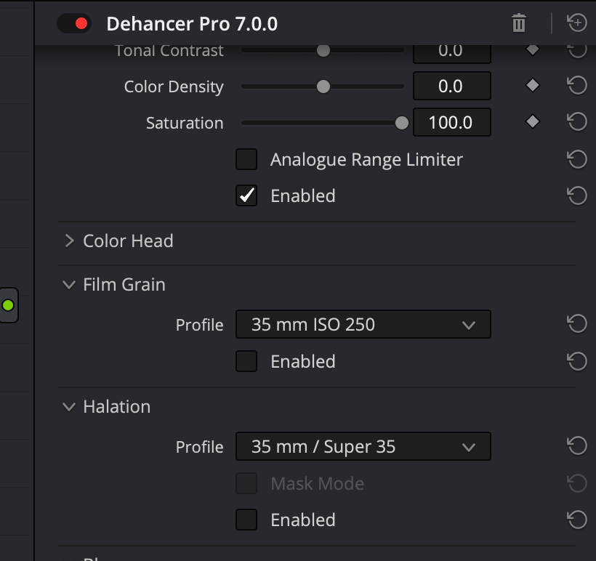Add keyframe for Color Density
596x561 pixels.
pyautogui.click(x=533, y=86)
